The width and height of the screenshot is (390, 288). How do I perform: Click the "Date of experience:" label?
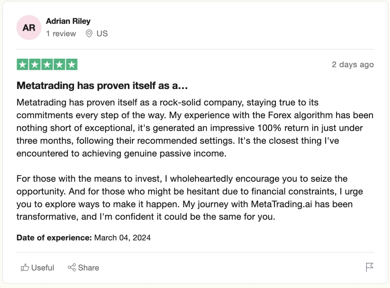click(54, 238)
